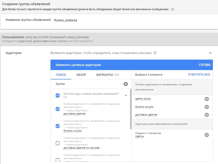
Task: Uncheck 'доставка цветов' audience checkbox
Action: (x=58, y=109)
